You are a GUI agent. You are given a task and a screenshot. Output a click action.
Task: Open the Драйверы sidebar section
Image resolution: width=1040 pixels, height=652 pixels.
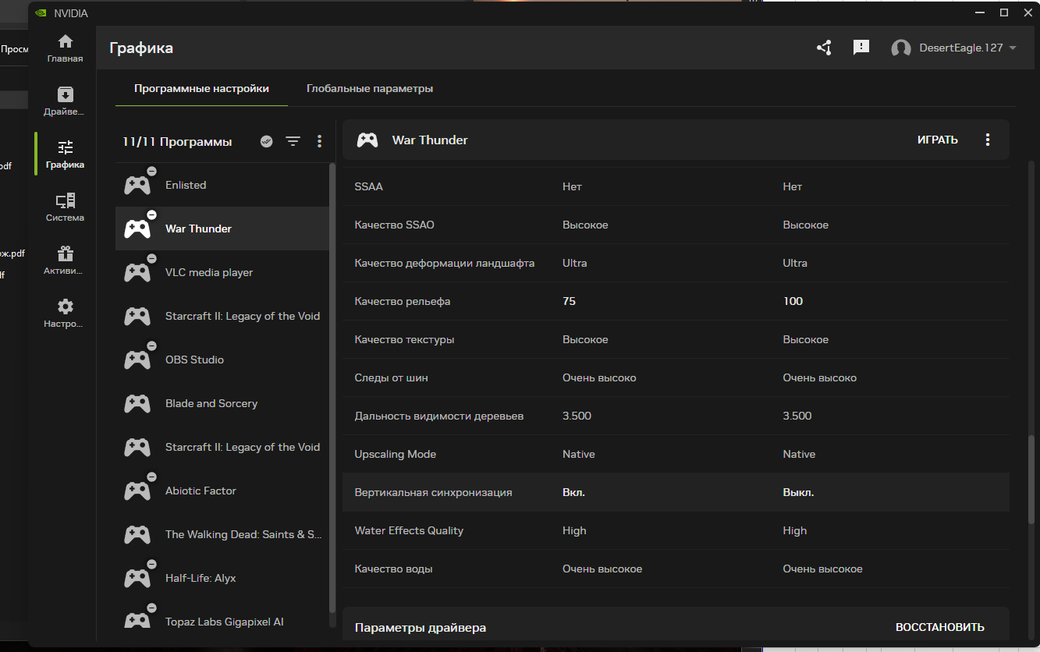pyautogui.click(x=65, y=101)
